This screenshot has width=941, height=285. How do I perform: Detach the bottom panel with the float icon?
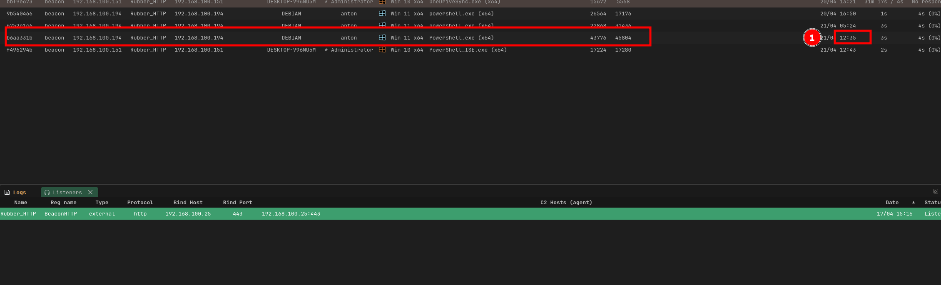[936, 191]
